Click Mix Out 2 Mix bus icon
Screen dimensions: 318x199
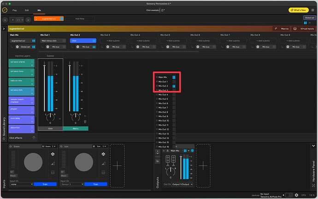pyautogui.click(x=78, y=47)
